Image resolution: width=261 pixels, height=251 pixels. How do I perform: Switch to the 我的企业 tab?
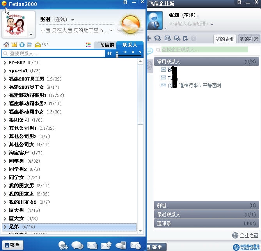point(225,39)
